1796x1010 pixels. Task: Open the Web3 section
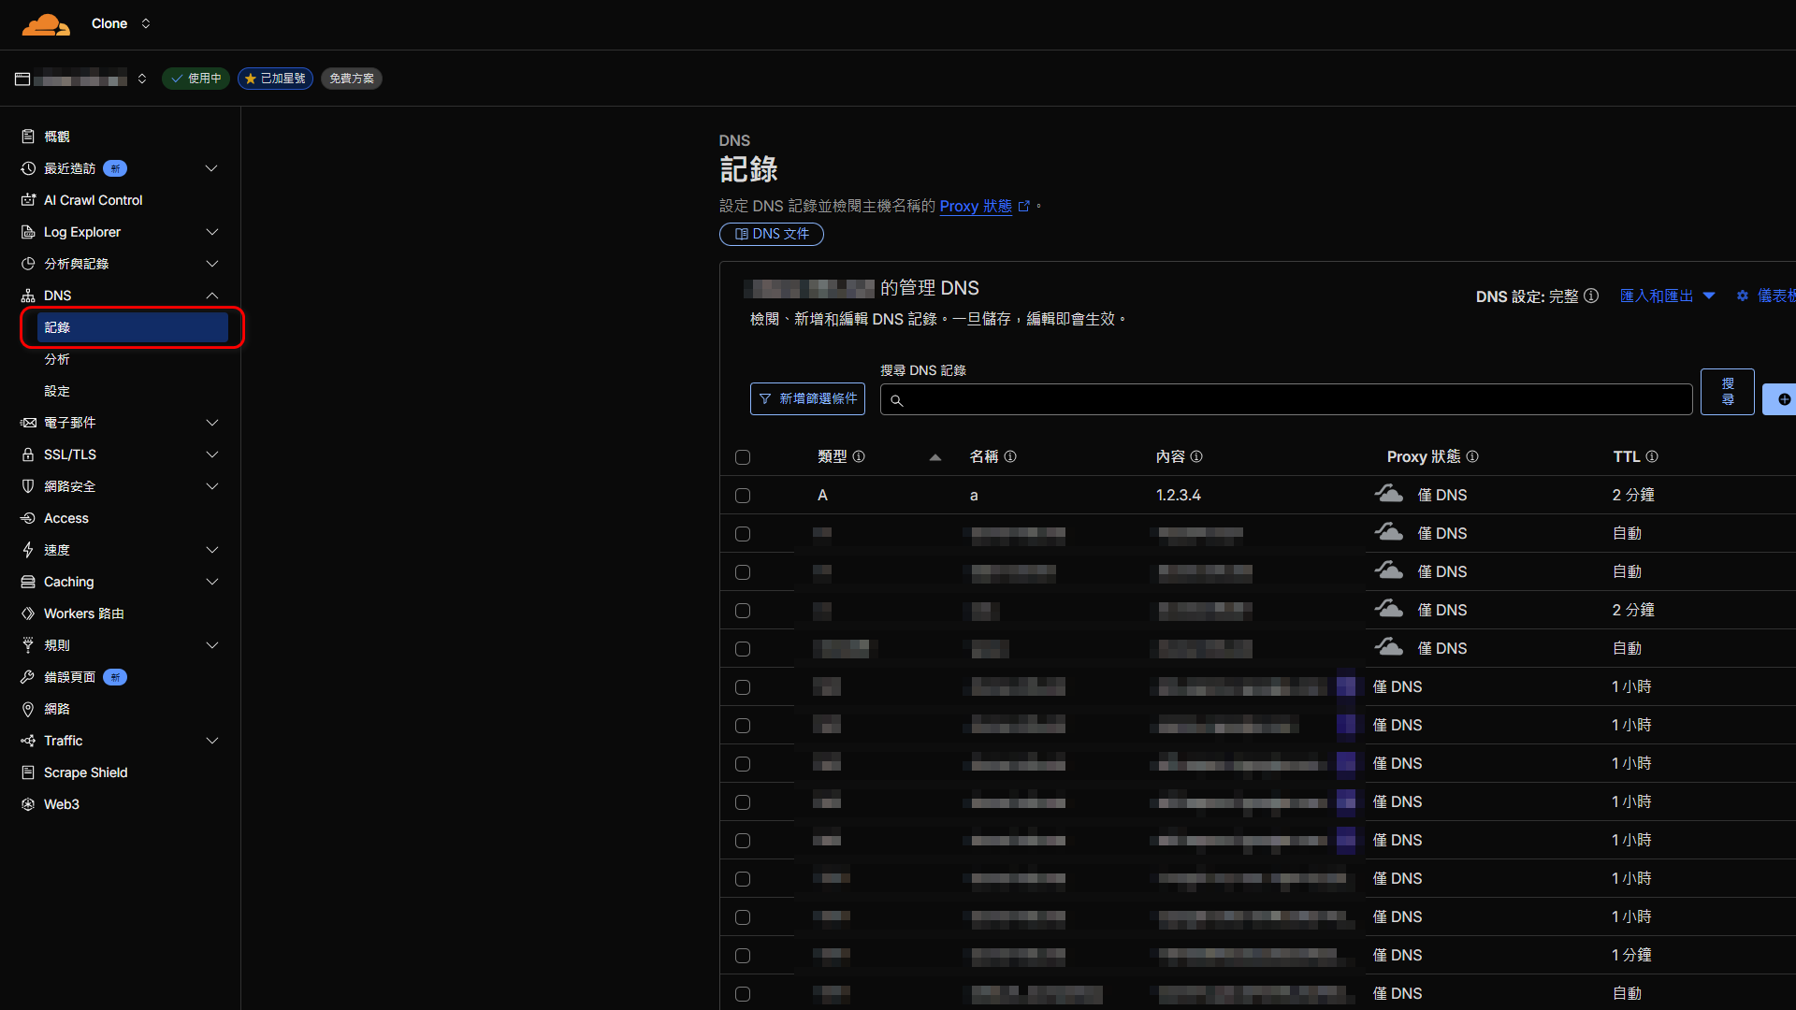tap(61, 804)
